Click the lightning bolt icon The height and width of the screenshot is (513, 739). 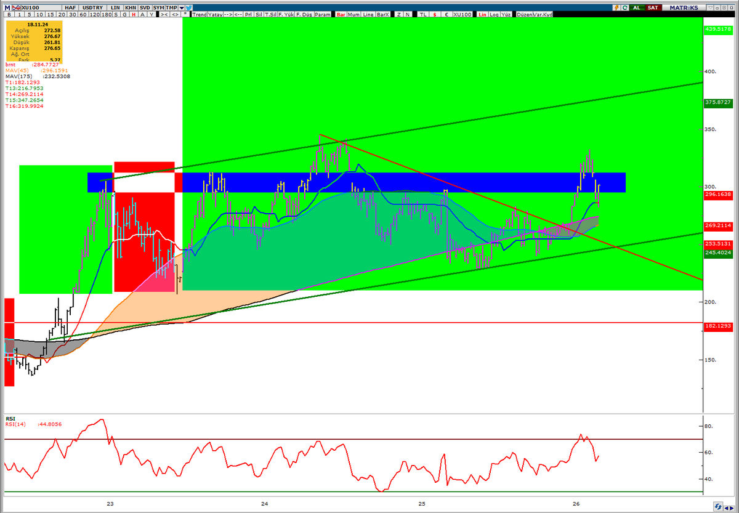616,7
